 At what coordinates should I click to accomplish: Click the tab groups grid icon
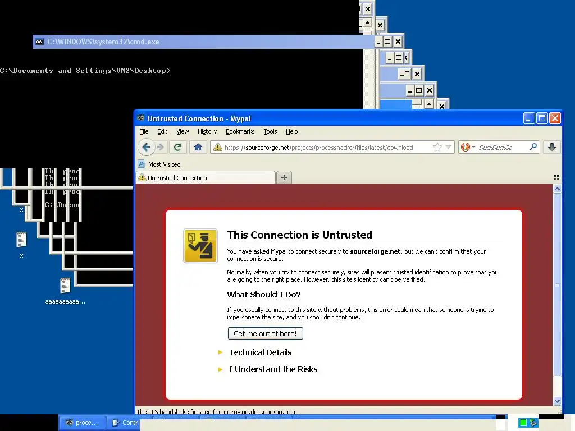(x=556, y=177)
